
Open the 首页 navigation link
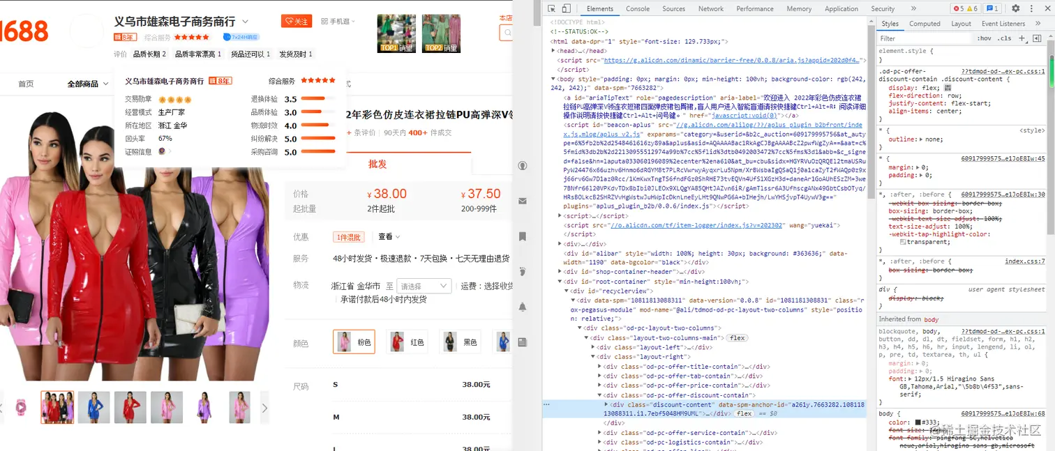[x=26, y=84]
